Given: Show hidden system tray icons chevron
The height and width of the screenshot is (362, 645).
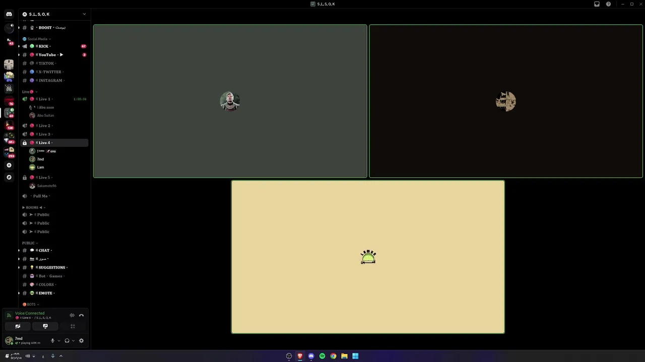Looking at the screenshot, I should point(61,356).
